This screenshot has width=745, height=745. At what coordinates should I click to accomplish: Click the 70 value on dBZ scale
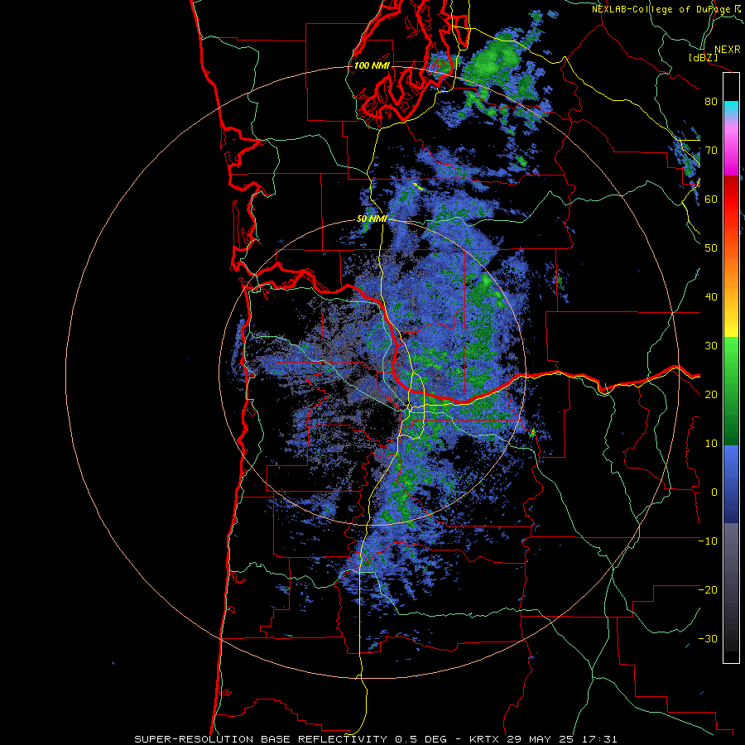[x=711, y=151]
